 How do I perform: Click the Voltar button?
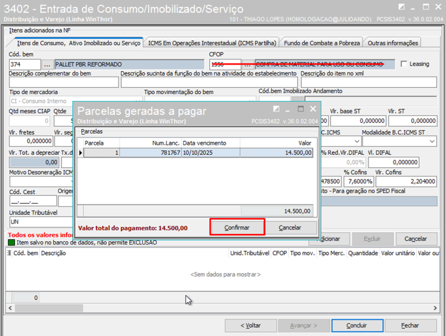[250, 325]
